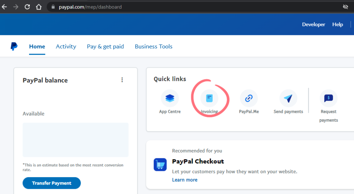This screenshot has height=194, width=354.
Task: Go back with the browser back arrow
Action: (x=4, y=7)
